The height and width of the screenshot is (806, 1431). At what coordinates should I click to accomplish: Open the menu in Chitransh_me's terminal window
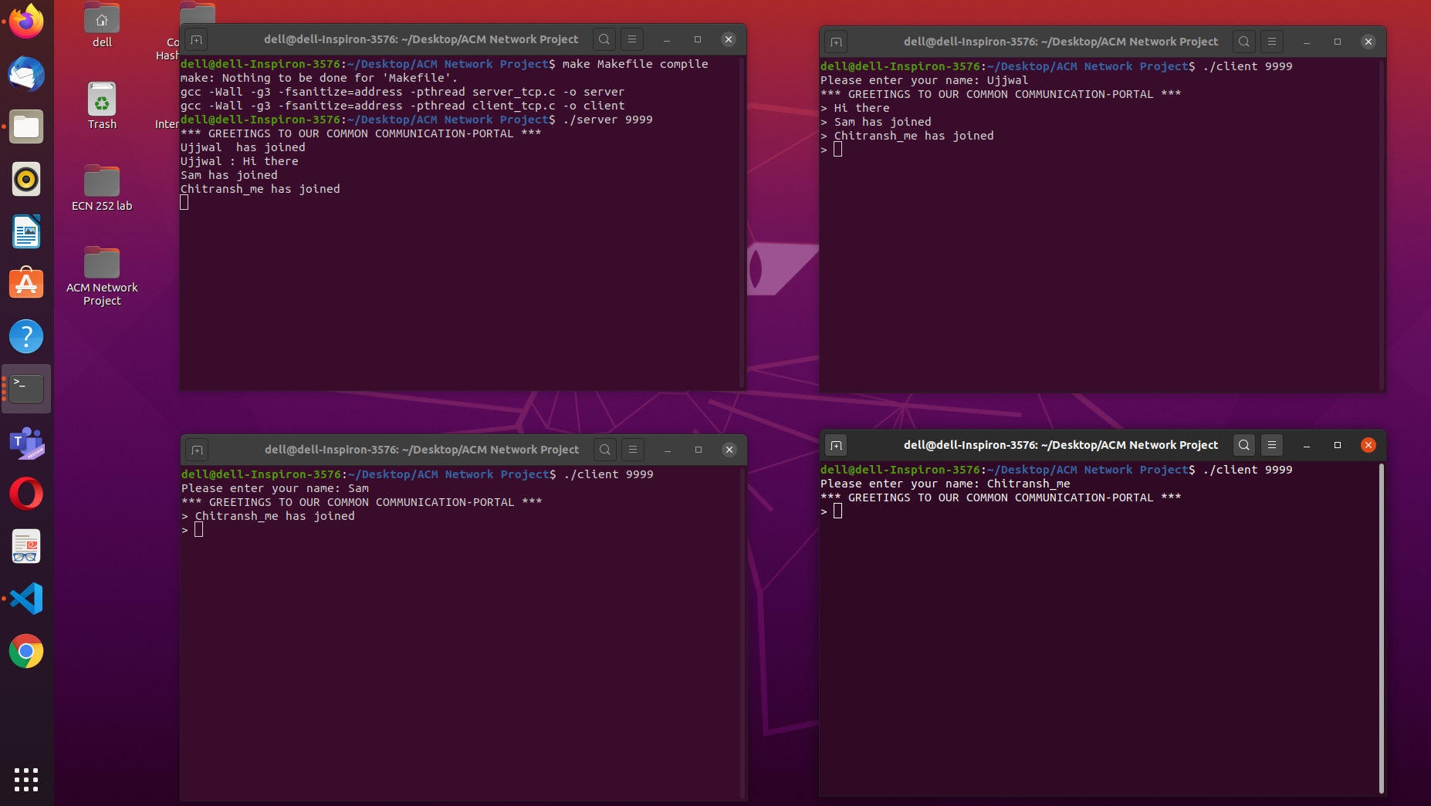point(1270,444)
